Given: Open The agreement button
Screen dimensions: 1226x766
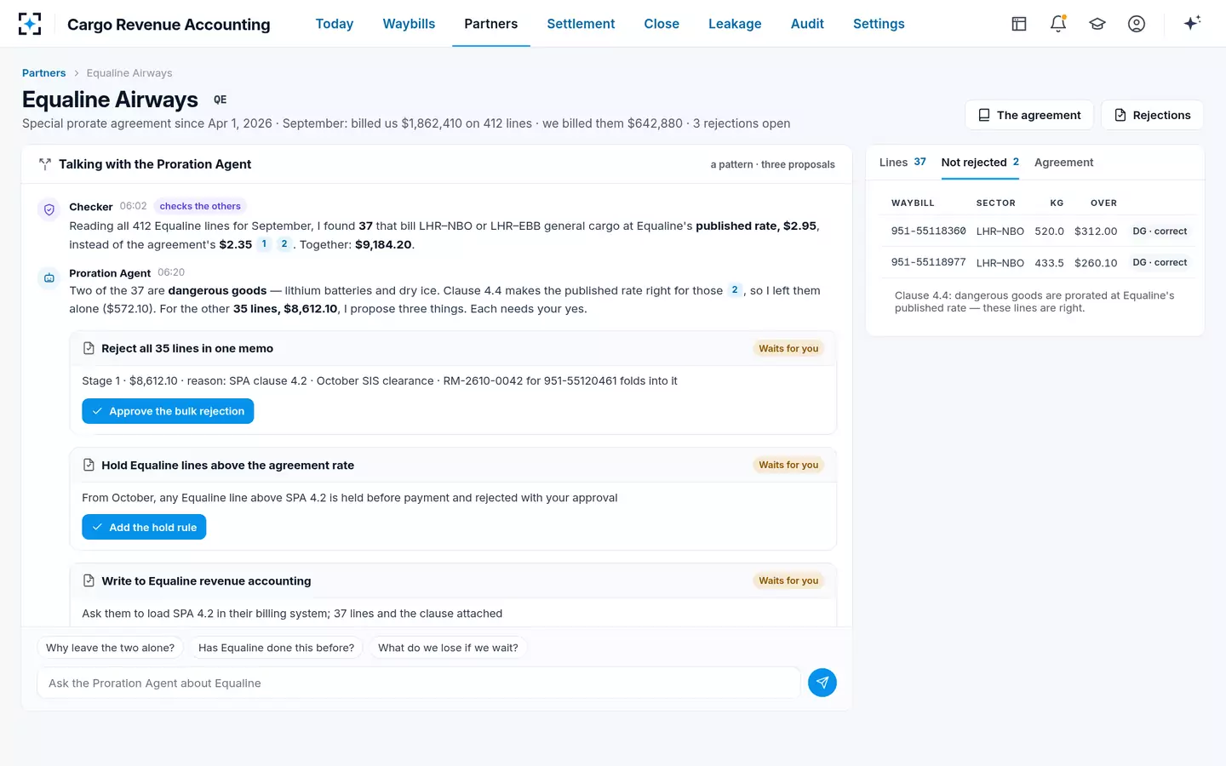Looking at the screenshot, I should coord(1029,115).
